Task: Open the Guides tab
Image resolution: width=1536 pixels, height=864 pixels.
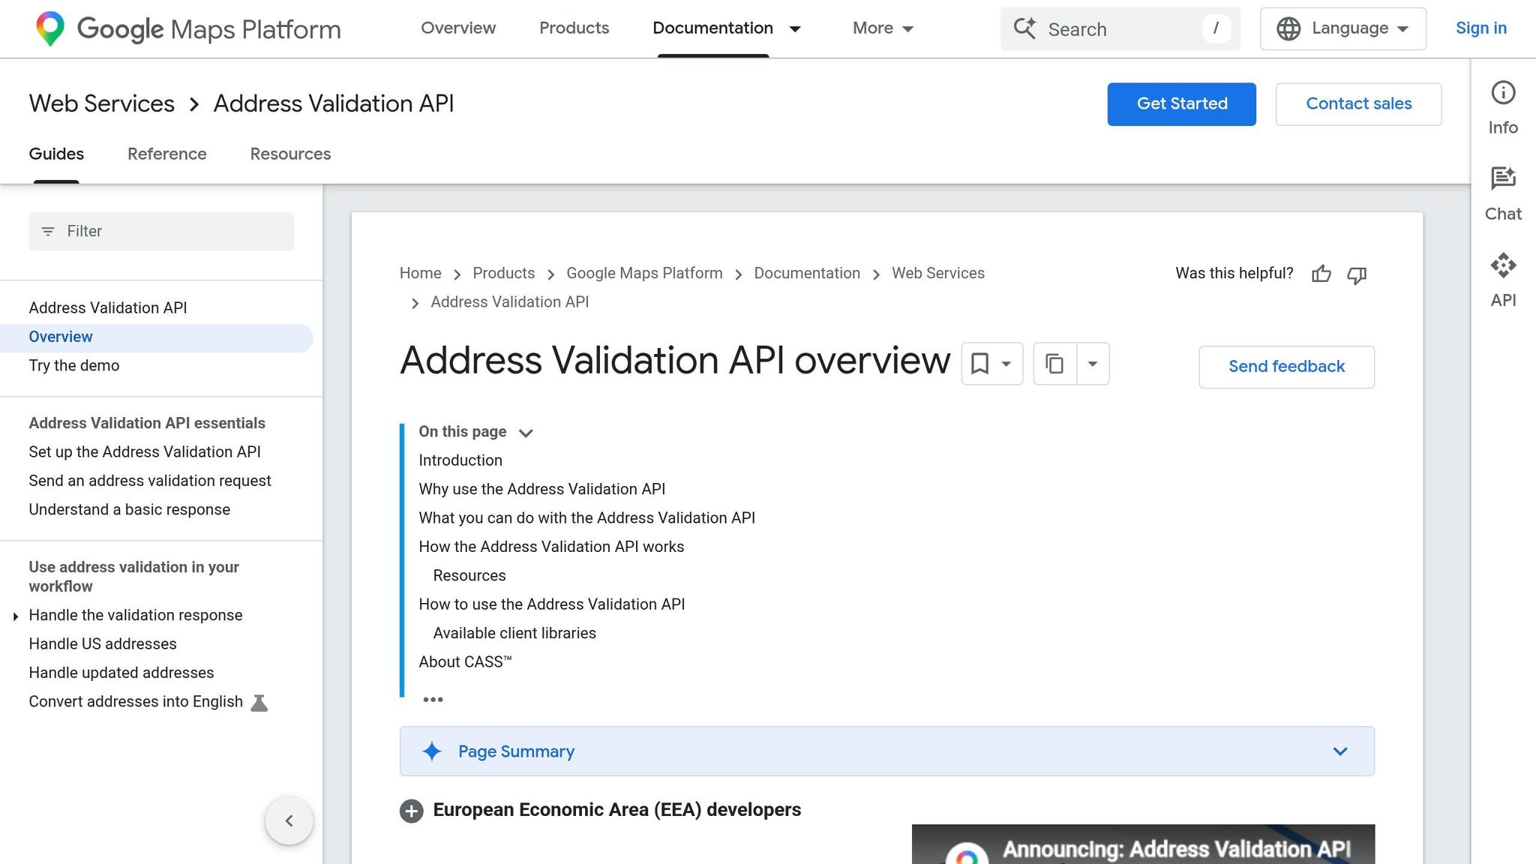Action: 55,154
